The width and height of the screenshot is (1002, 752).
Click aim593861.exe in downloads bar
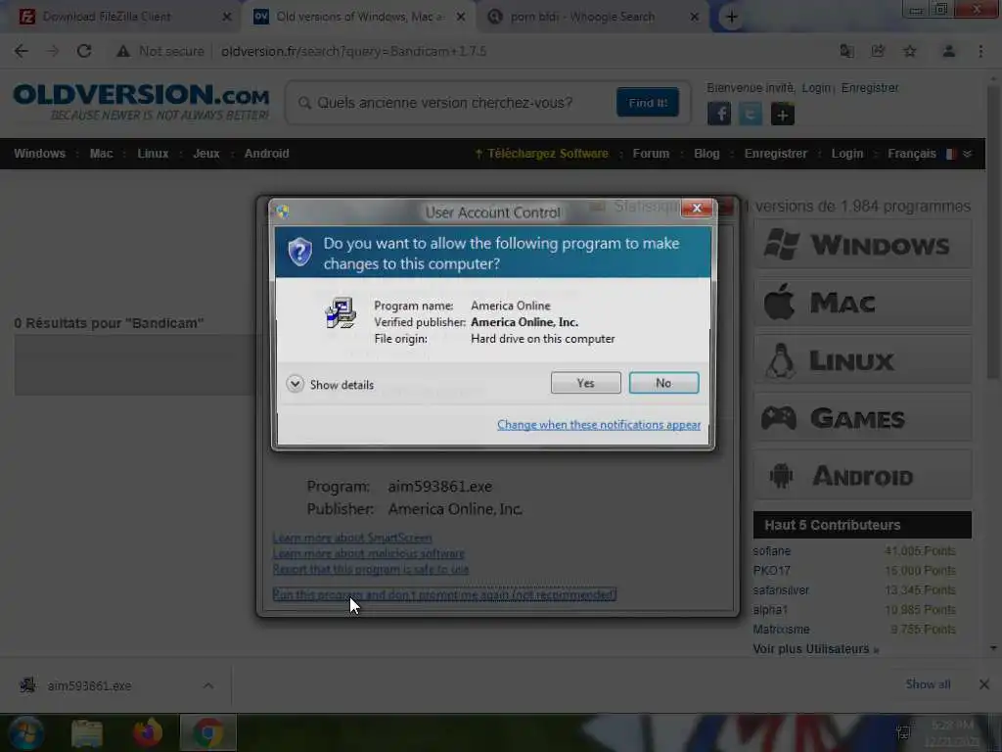pos(89,685)
